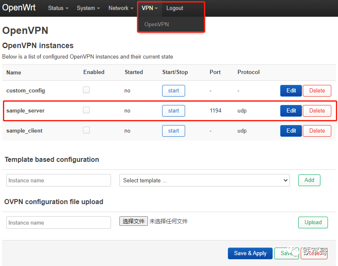Viewport: 338px width, 266px height.
Task: Delete the custom_config instance
Action: 317,91
